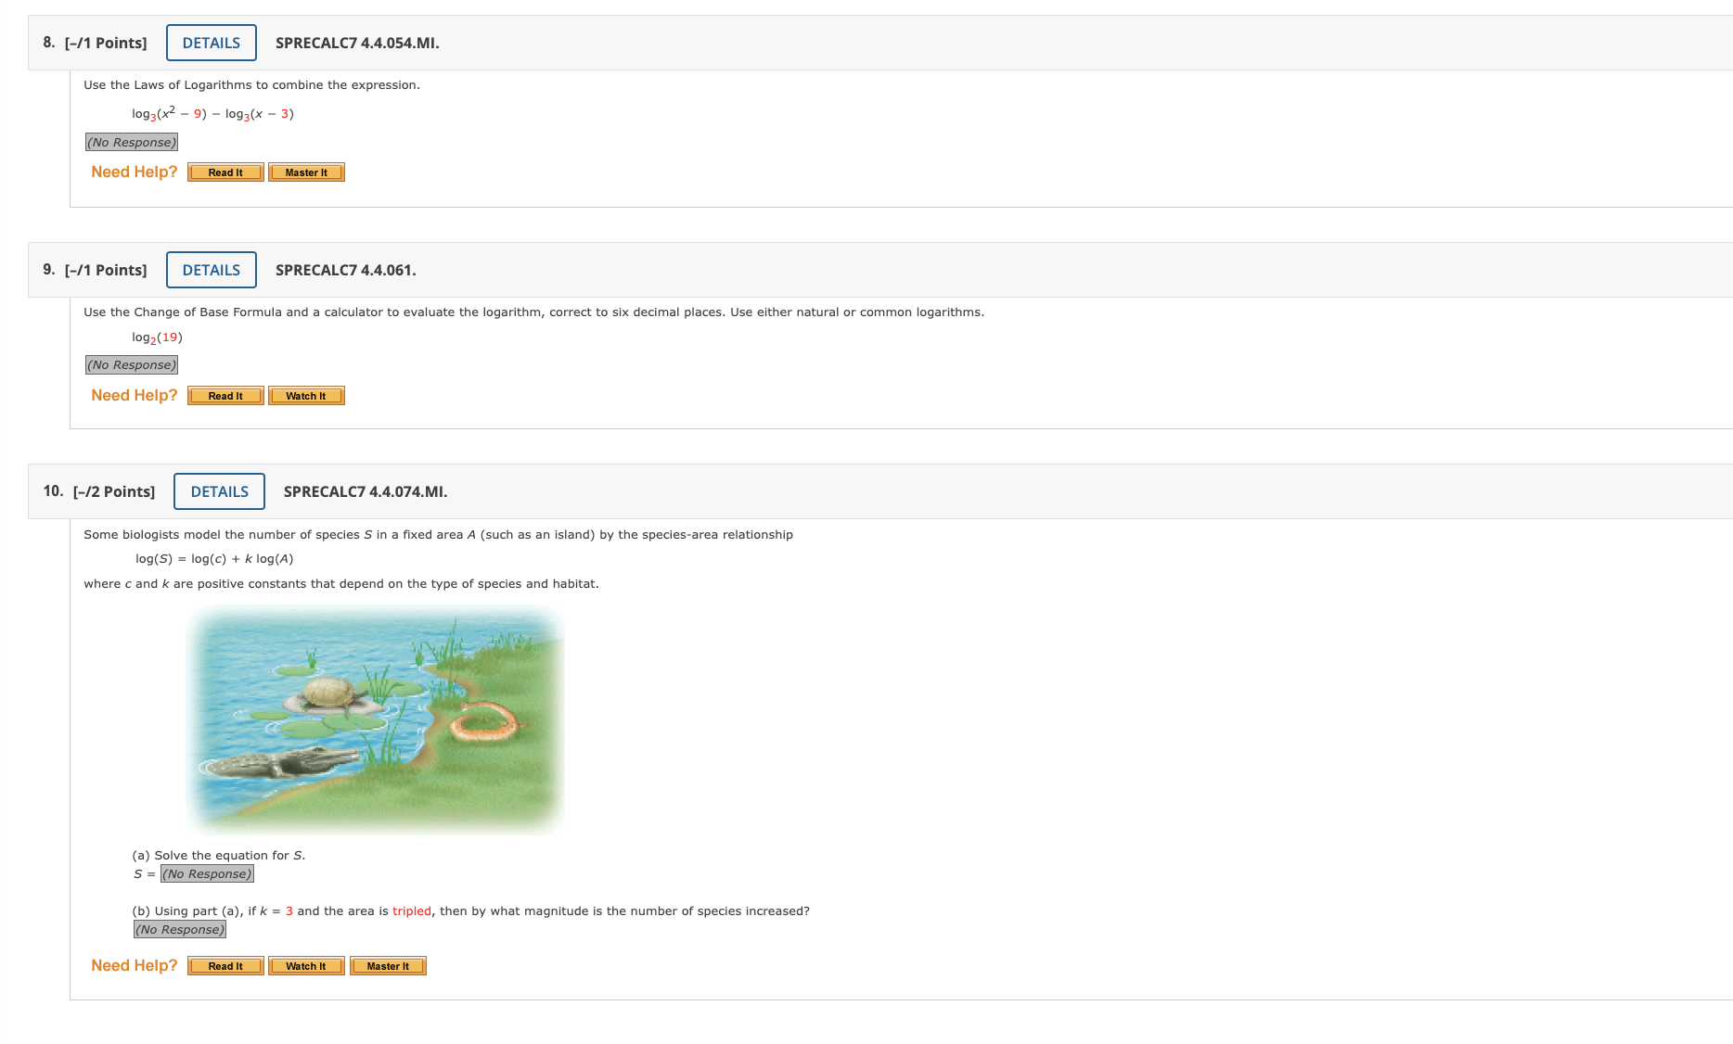Open DETAILS for question 10
This screenshot has width=1733, height=1044.
point(219,491)
